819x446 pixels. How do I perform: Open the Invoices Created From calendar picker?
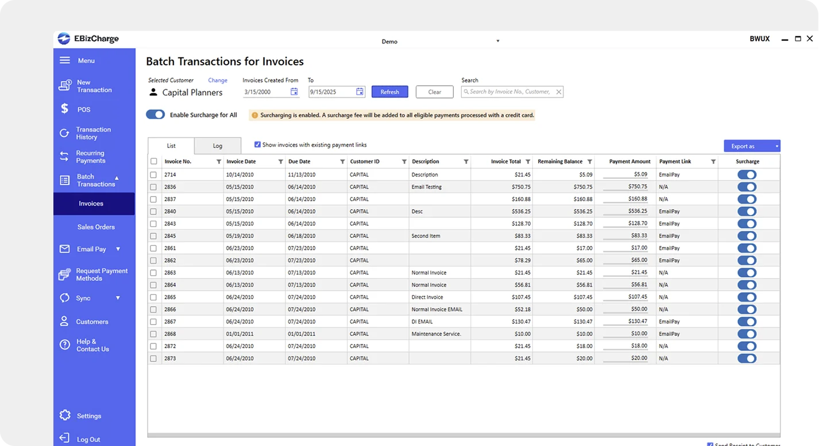pos(294,92)
